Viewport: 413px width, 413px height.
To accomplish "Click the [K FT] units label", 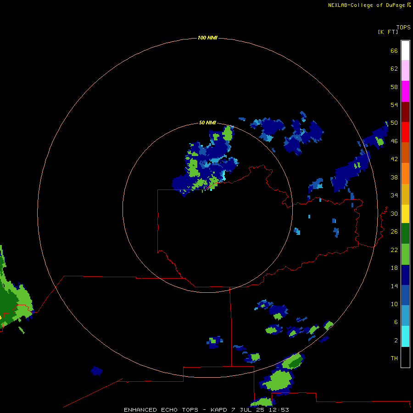I will click(x=388, y=32).
